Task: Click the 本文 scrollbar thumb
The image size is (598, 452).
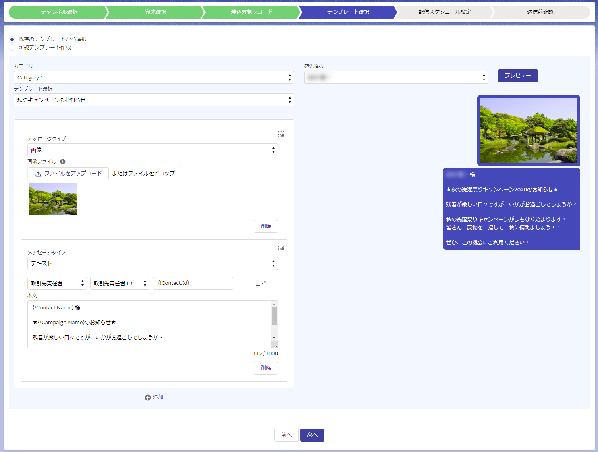Action: 274,316
